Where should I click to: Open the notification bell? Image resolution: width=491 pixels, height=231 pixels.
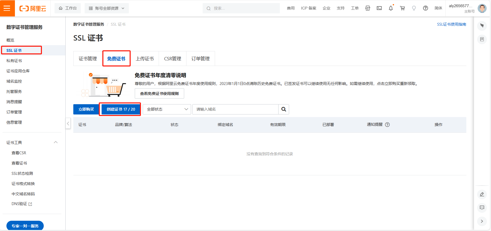pyautogui.click(x=391, y=8)
